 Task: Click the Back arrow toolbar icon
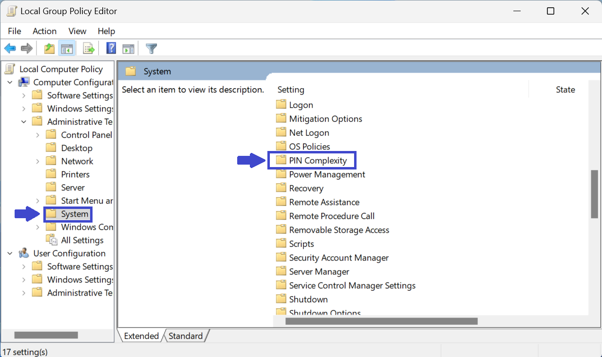(x=10, y=49)
